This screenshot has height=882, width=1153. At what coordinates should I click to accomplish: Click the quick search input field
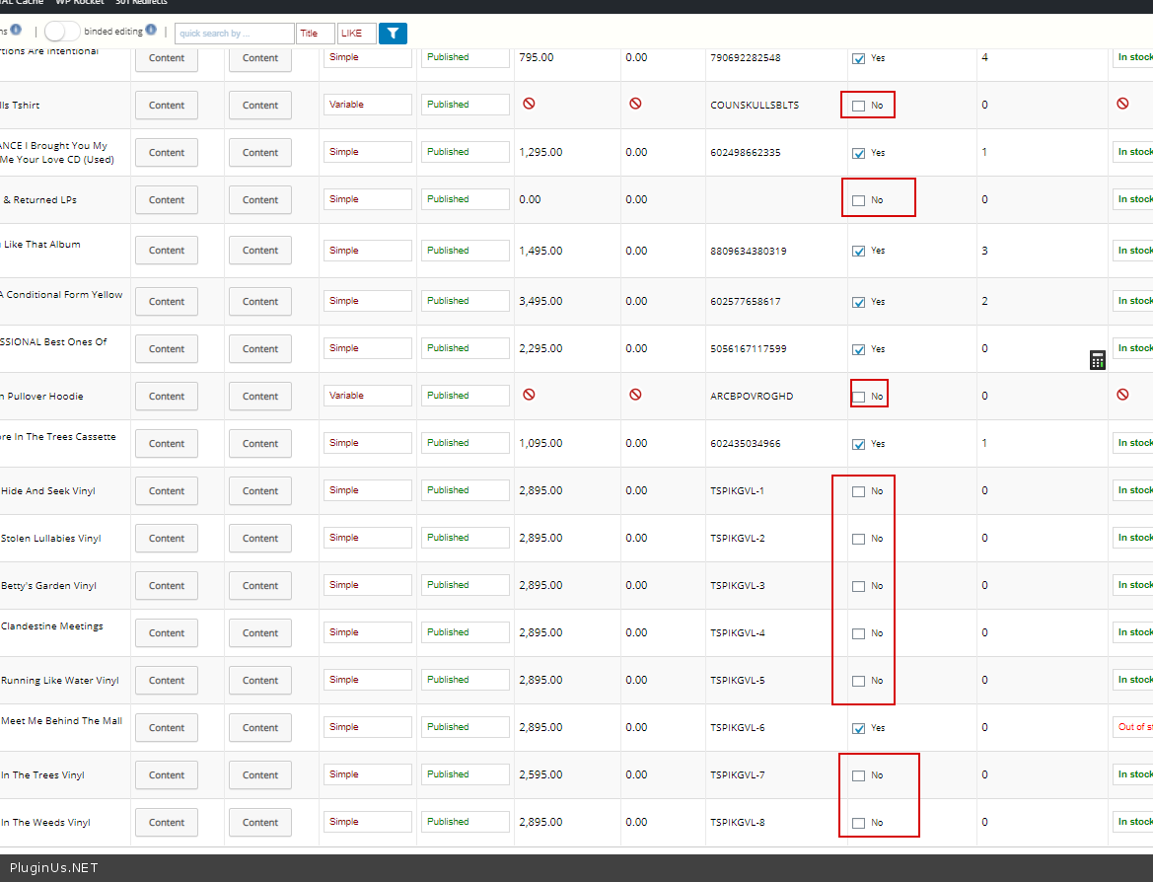[x=234, y=34]
